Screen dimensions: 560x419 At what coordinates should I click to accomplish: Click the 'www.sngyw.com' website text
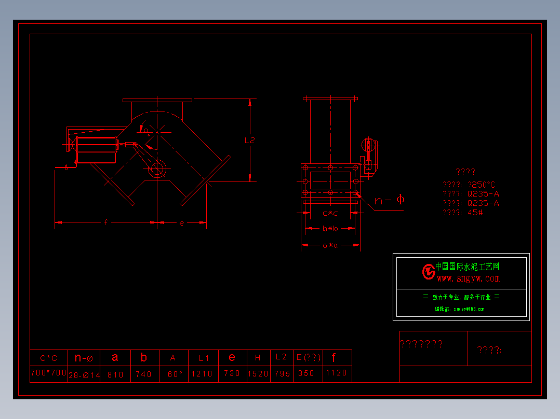click(468, 278)
